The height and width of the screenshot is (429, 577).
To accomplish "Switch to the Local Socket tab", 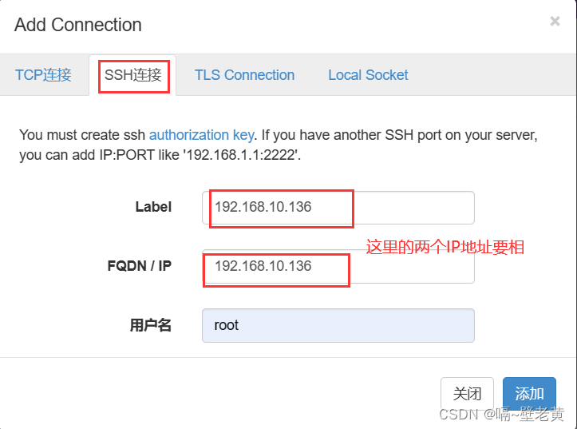I will click(x=368, y=75).
